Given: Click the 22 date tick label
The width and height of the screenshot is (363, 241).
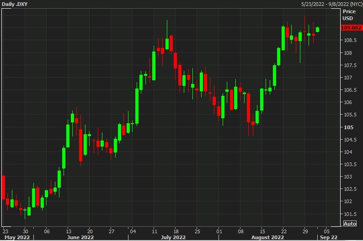Looking at the screenshot, I should [x=284, y=231].
